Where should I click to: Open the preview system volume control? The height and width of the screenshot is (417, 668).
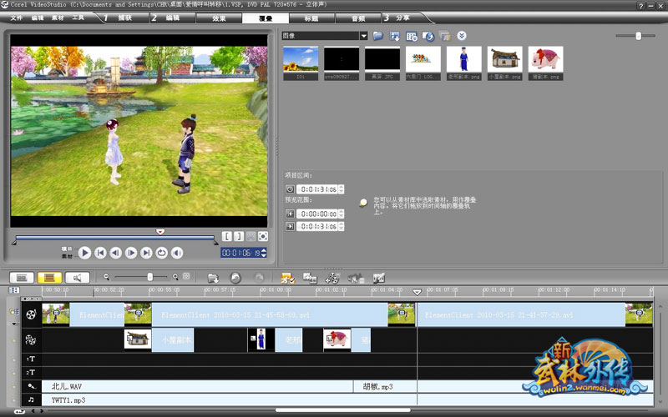(177, 253)
